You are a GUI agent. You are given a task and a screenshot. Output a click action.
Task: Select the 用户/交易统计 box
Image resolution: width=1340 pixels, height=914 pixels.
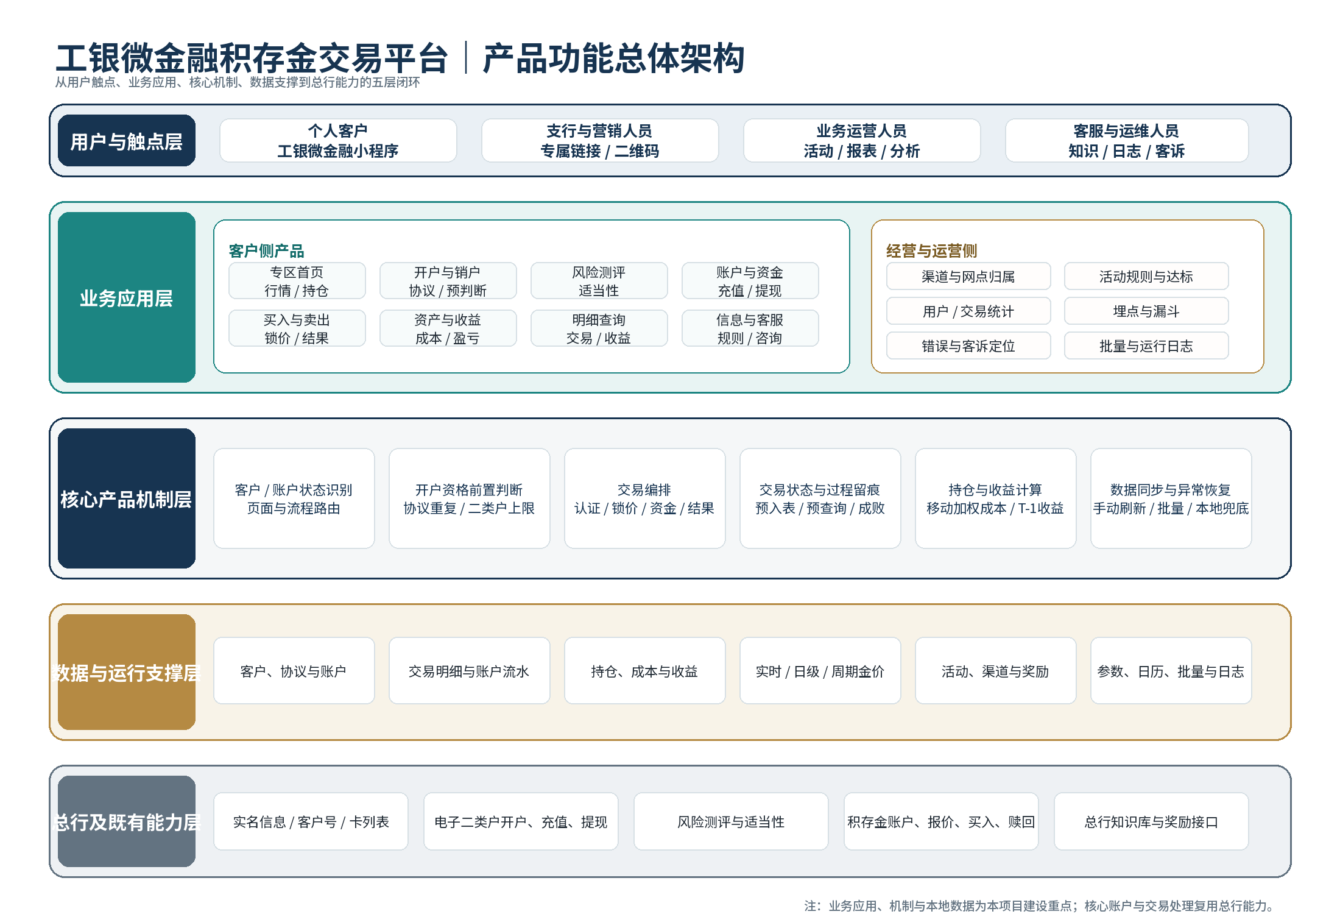[968, 311]
